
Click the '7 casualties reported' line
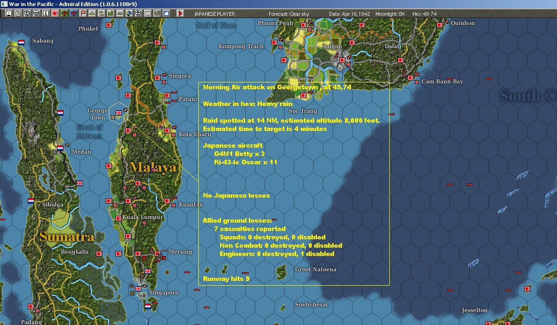(x=250, y=229)
